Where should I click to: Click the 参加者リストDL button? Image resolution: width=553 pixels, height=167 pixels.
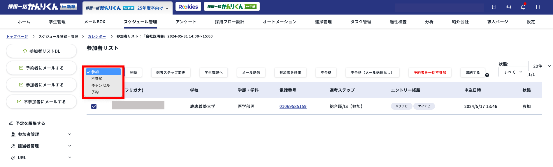(x=41, y=51)
